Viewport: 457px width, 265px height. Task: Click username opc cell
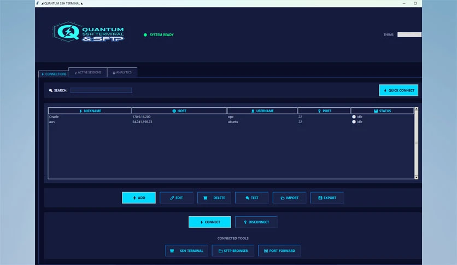pos(231,117)
